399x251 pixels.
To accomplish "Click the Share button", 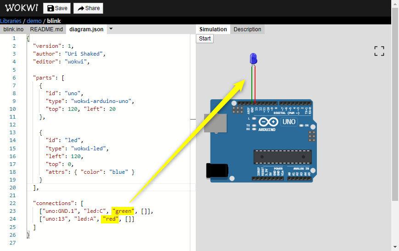I will pyautogui.click(x=89, y=8).
